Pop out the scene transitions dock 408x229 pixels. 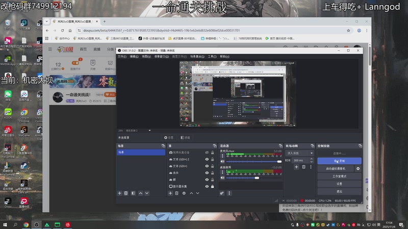[313, 146]
